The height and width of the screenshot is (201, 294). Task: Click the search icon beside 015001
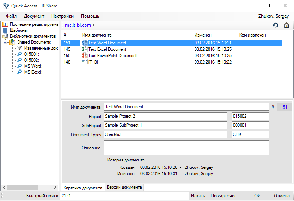click(19, 54)
